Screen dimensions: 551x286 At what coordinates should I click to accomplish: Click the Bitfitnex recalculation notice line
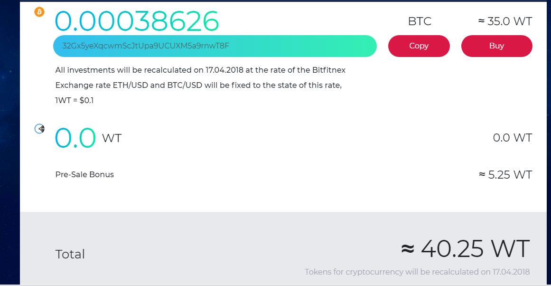[x=200, y=70]
